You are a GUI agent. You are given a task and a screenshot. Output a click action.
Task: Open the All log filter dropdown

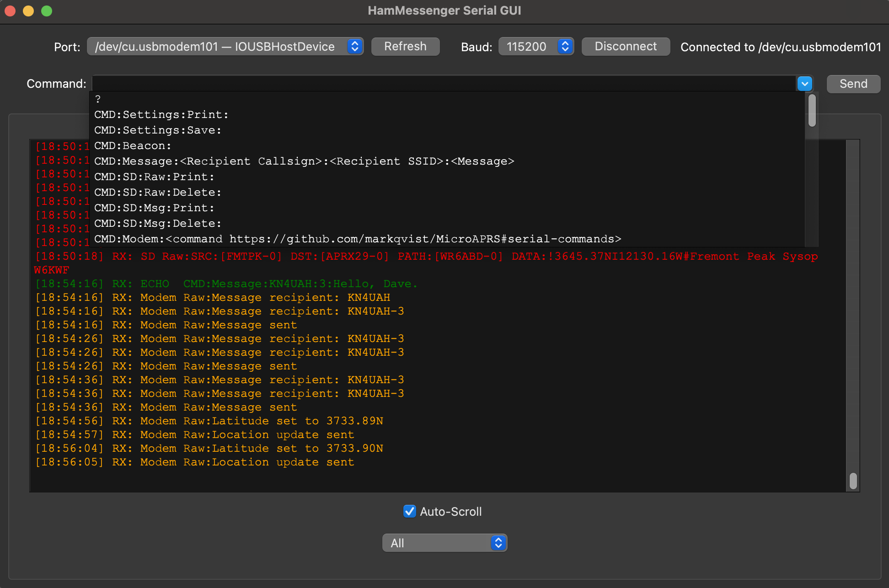444,543
